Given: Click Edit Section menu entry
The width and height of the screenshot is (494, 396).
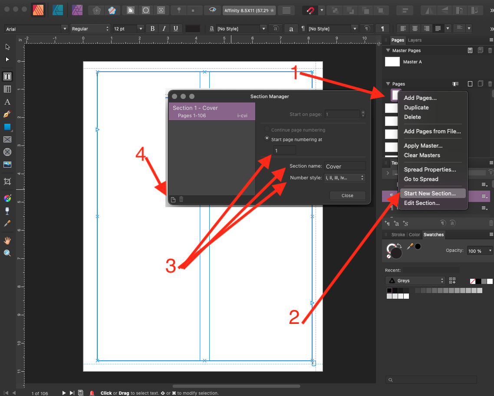Looking at the screenshot, I should pos(422,203).
